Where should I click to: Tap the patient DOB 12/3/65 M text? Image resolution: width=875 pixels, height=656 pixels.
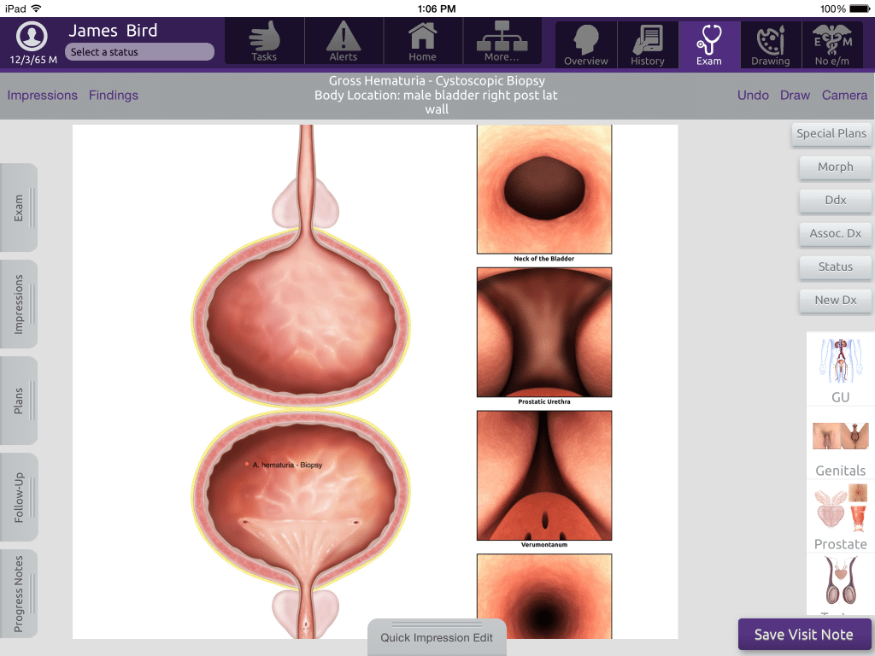click(x=33, y=60)
